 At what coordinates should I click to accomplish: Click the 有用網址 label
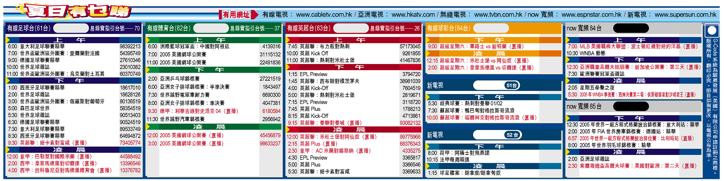[x=236, y=15]
